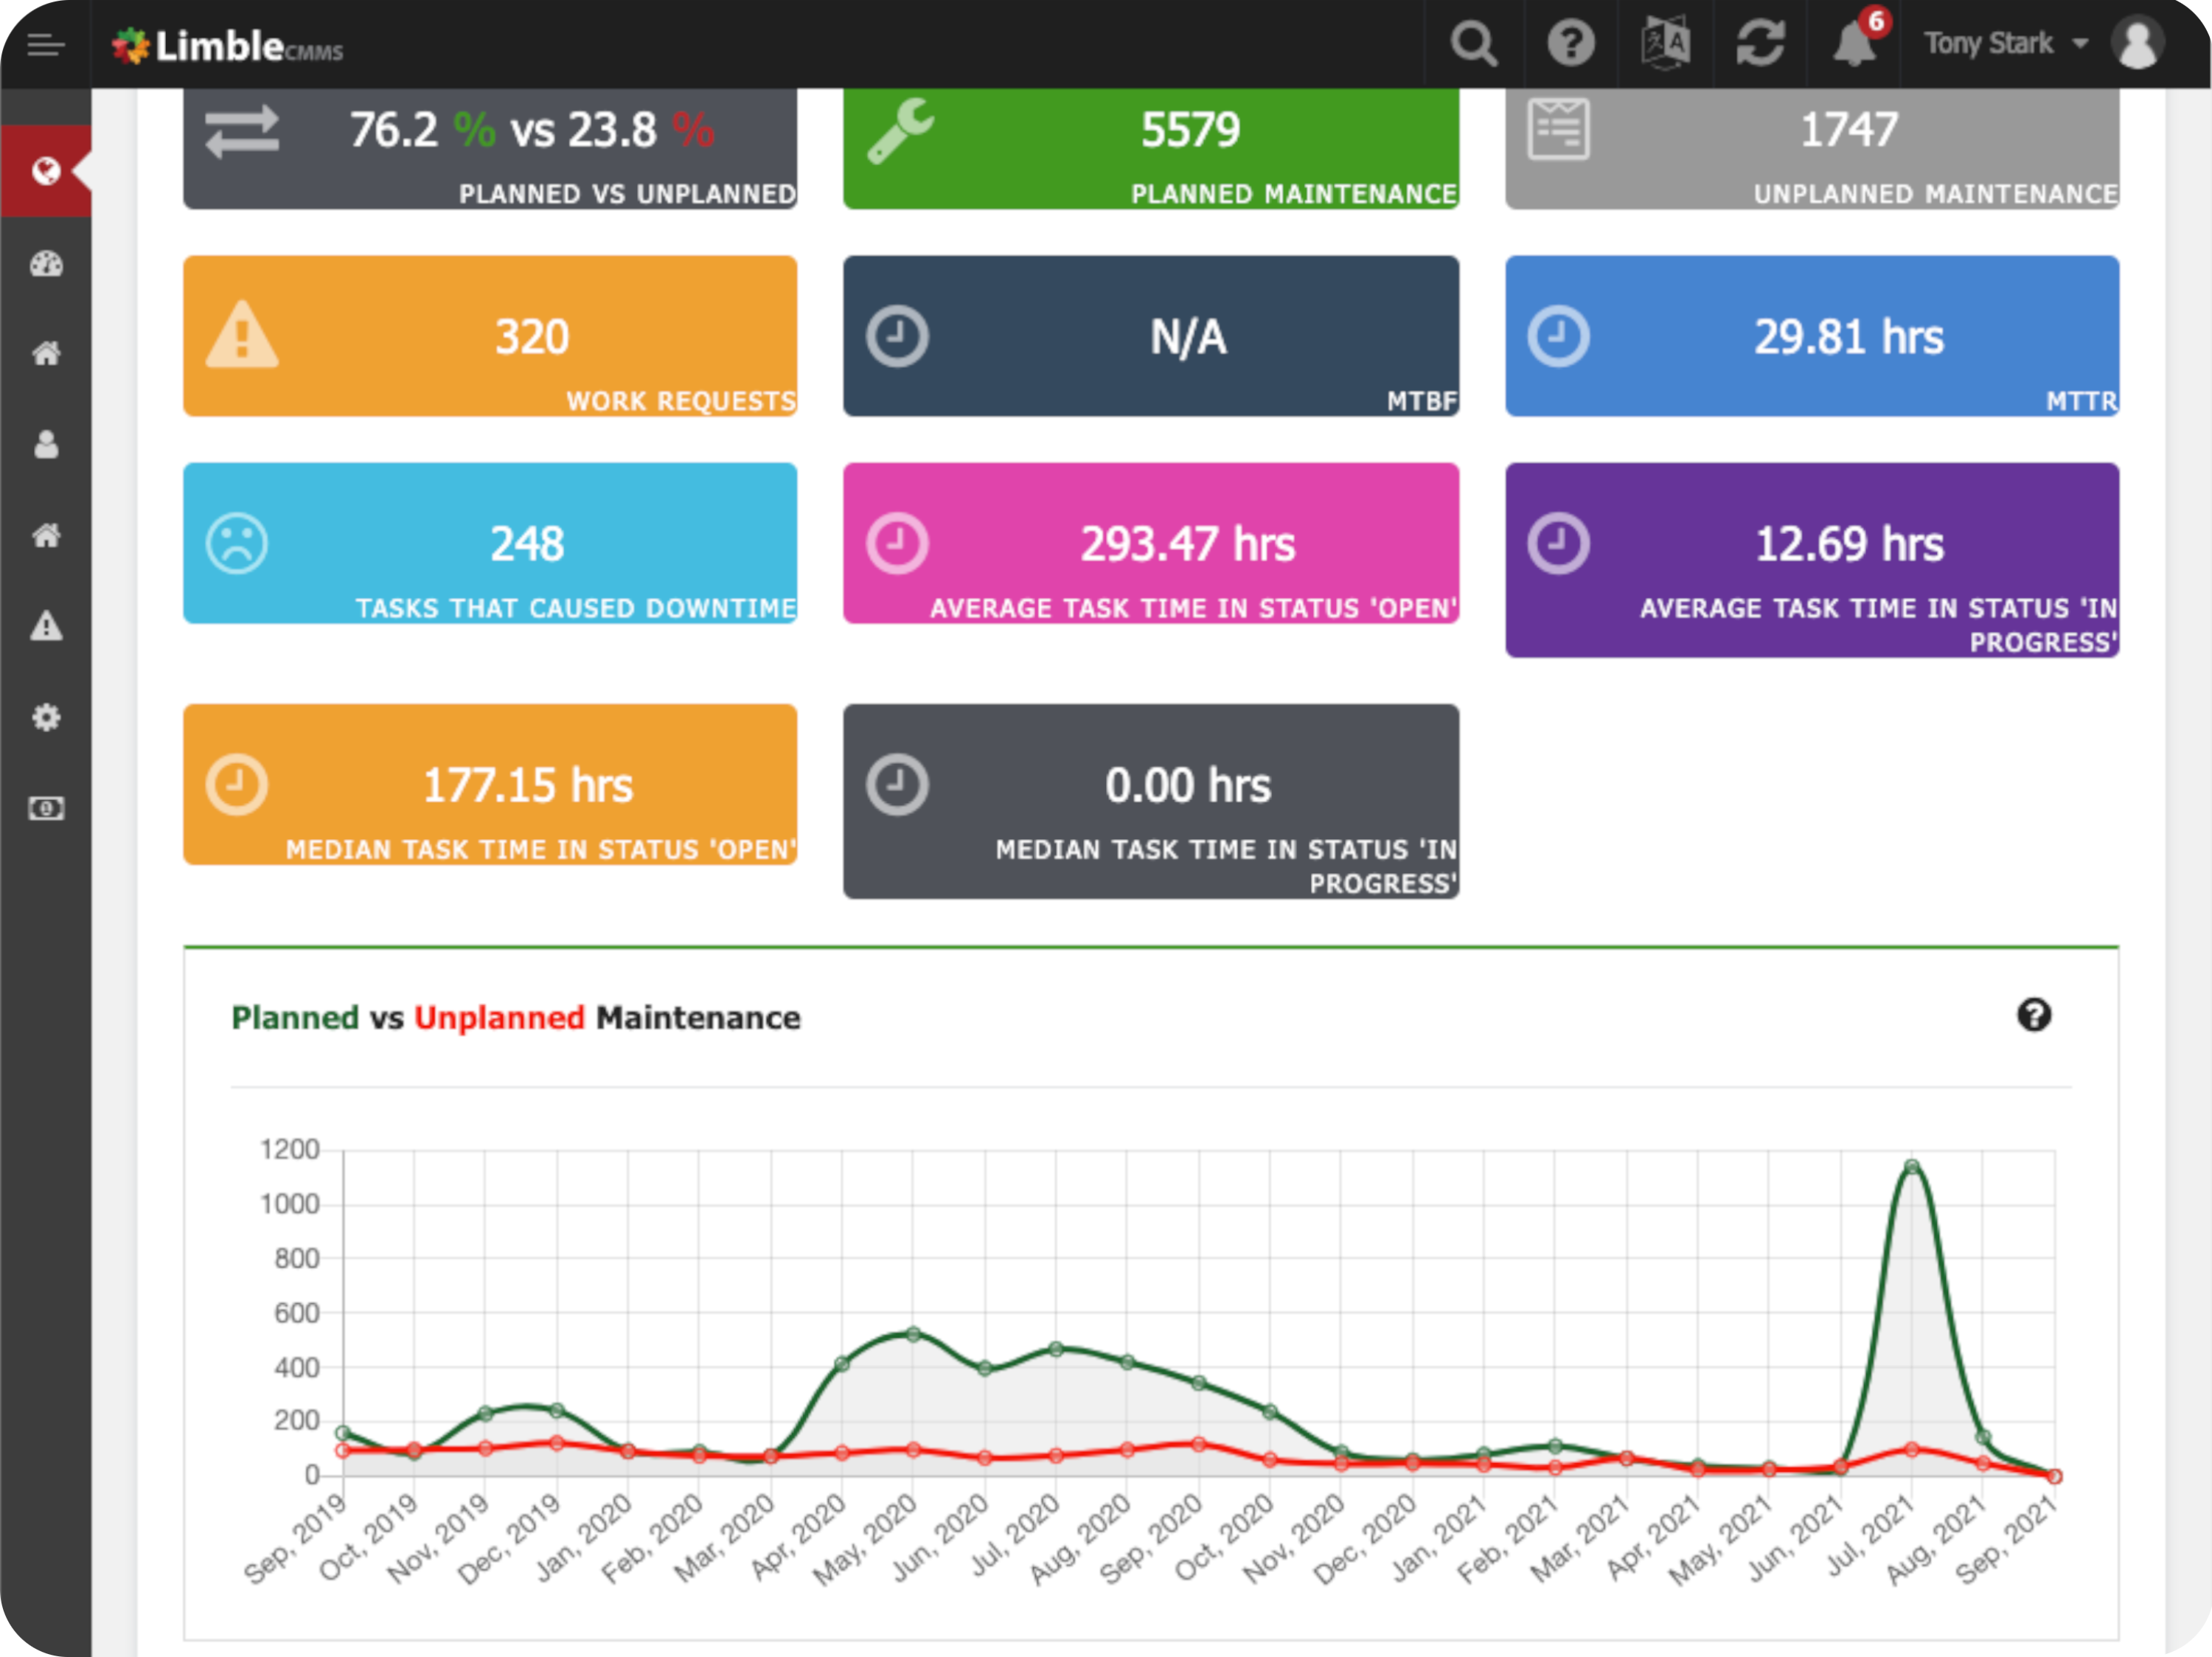Open the chart help question mark icon

tap(2034, 1015)
